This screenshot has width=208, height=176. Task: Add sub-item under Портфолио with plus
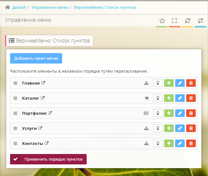tap(169, 113)
